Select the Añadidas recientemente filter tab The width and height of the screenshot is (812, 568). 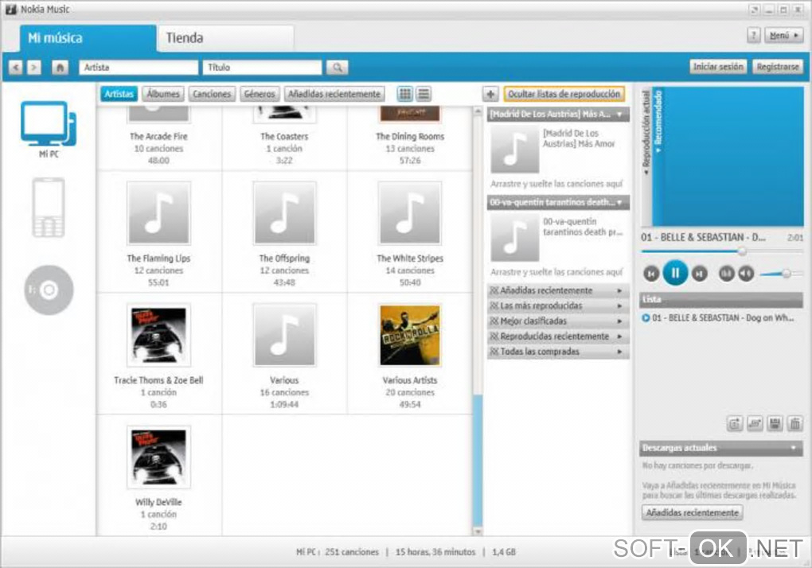tap(334, 94)
